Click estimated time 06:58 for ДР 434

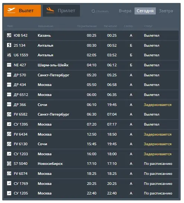112,85
